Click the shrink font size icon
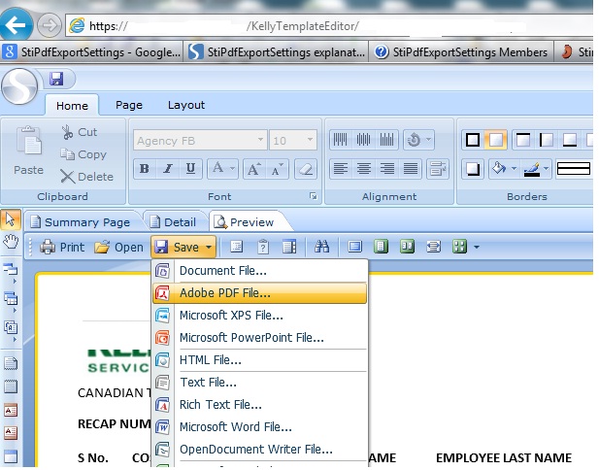 [278, 169]
